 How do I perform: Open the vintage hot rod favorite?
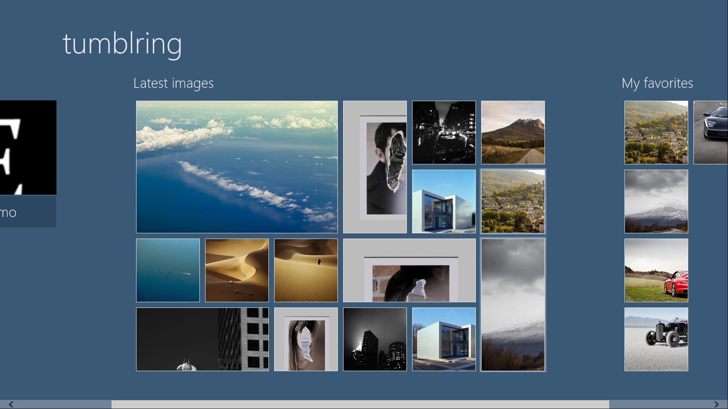(x=656, y=339)
